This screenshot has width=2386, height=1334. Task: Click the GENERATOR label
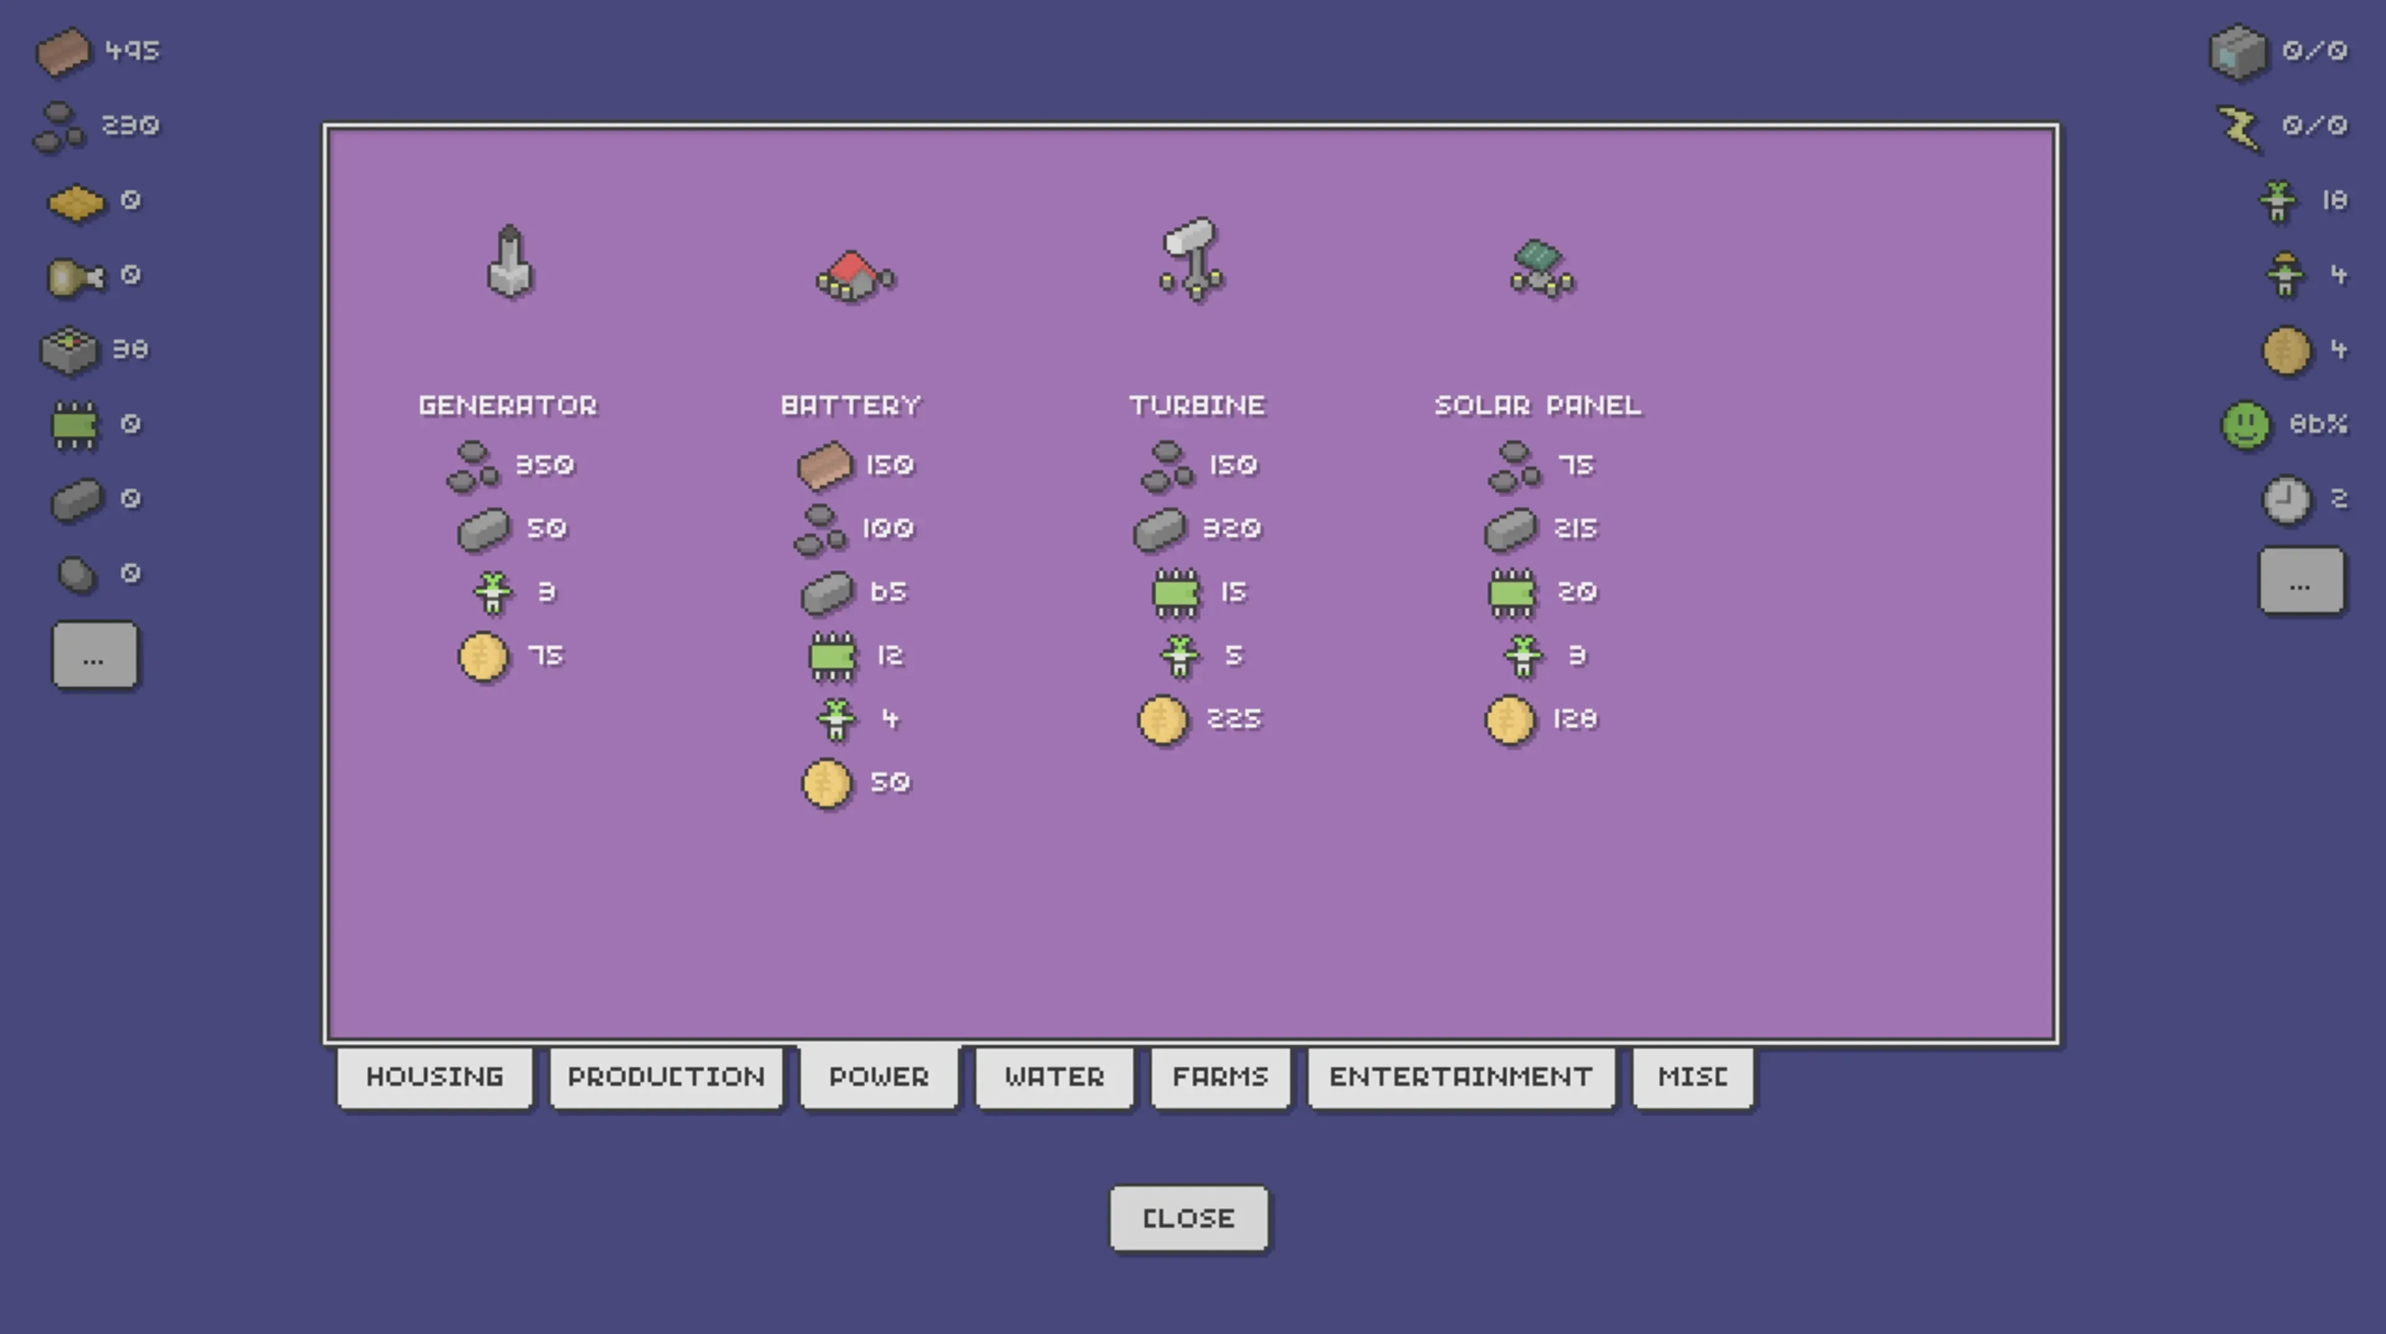[x=508, y=406]
